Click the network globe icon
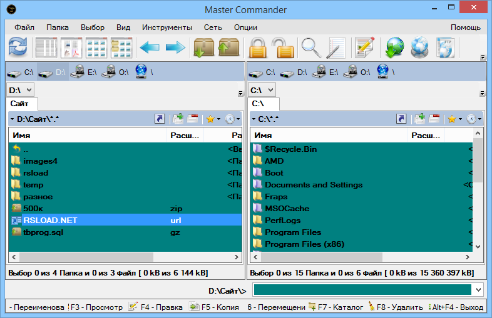The image size is (492, 318). pyautogui.click(x=420, y=47)
